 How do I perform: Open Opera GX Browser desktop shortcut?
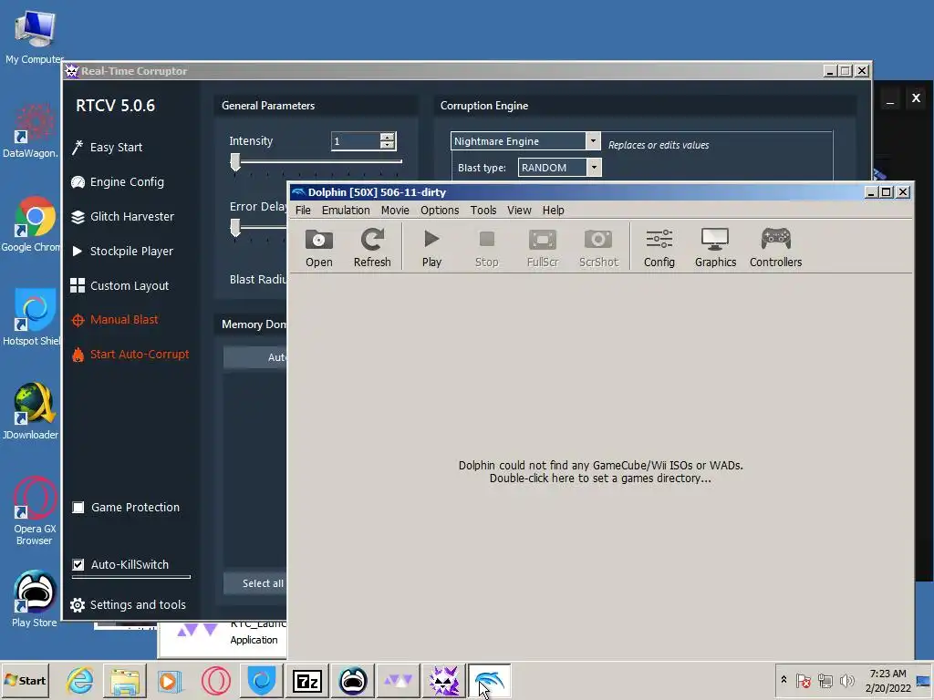pyautogui.click(x=34, y=510)
